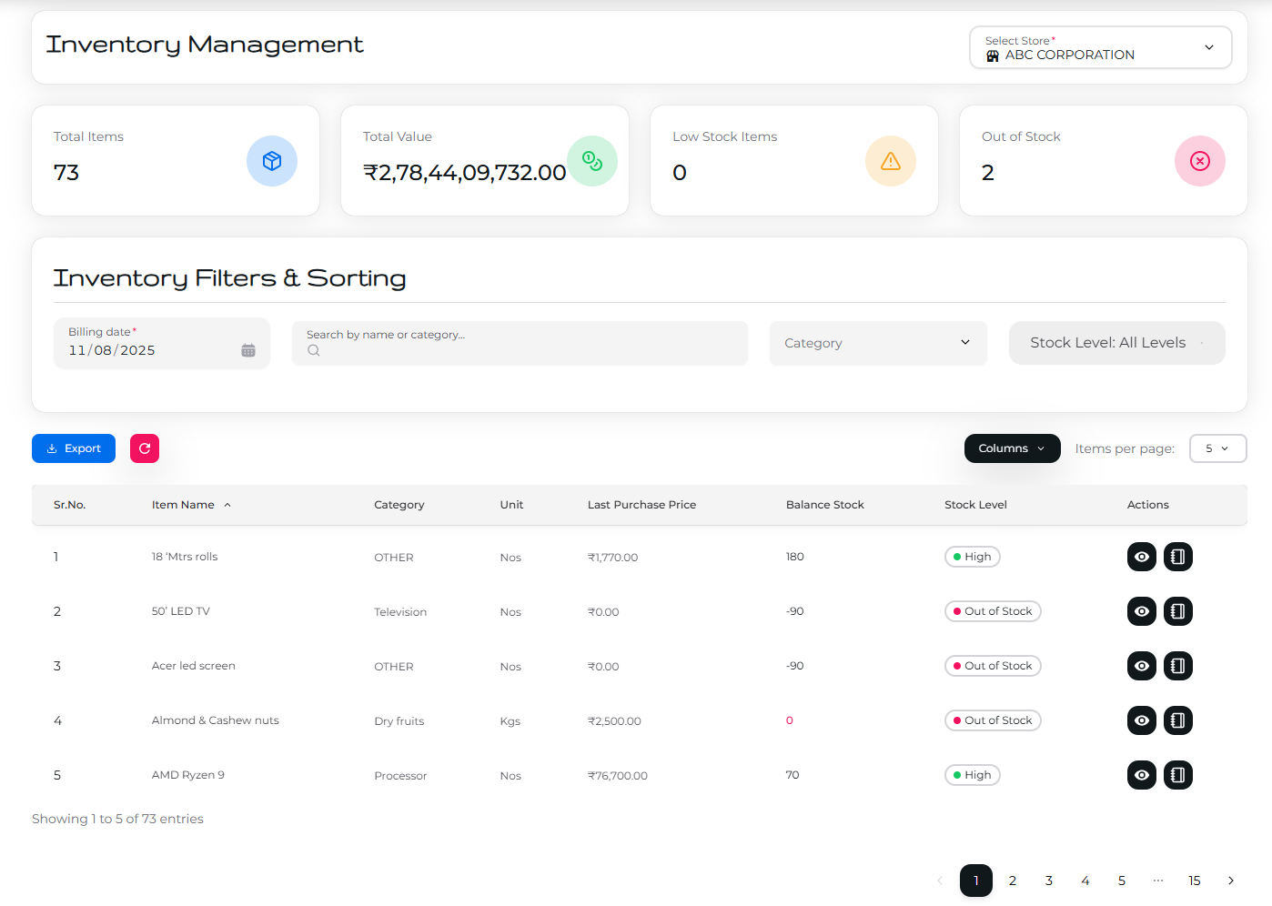Click the search by name or category field
Screen dimensions: 1272x906
pyautogui.click(x=520, y=344)
